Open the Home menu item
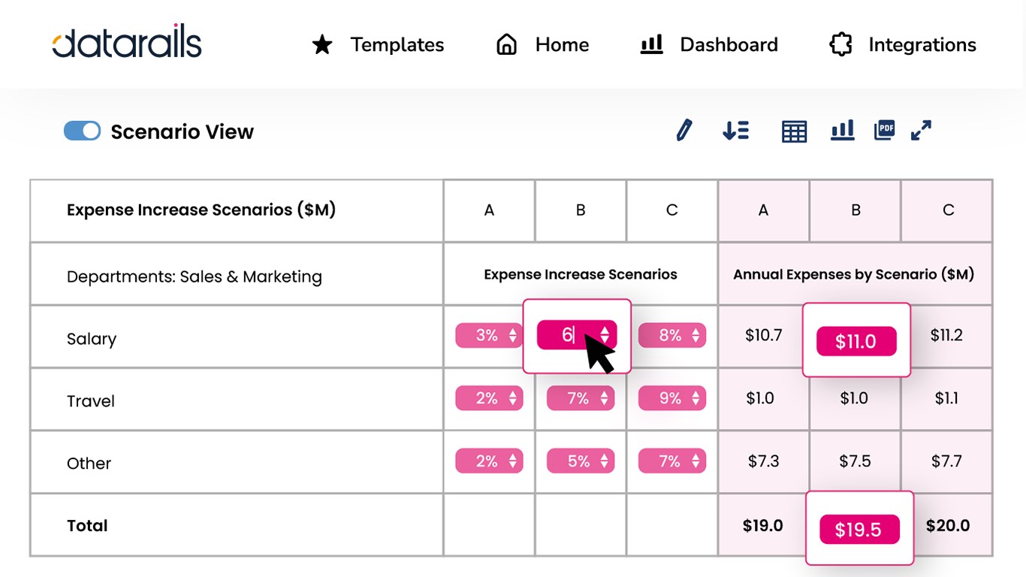This screenshot has height=577, width=1026. point(542,45)
